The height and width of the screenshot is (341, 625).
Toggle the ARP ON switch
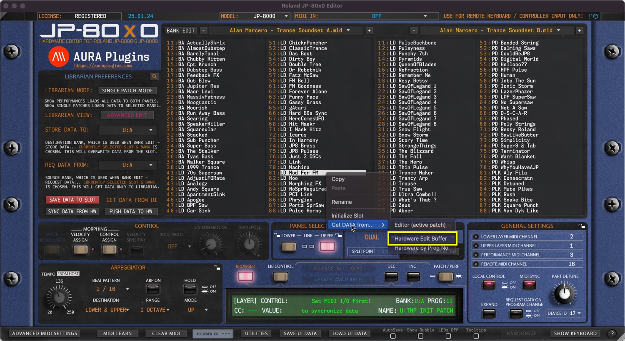click(x=153, y=289)
